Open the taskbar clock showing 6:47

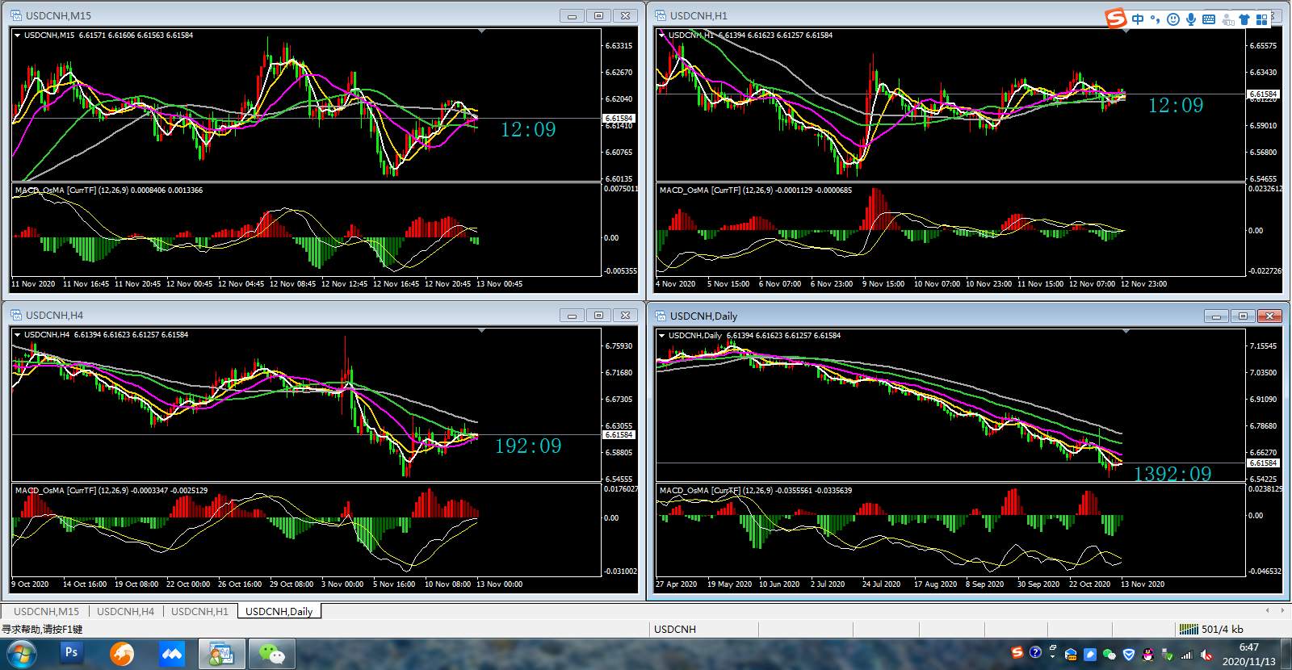point(1248,654)
